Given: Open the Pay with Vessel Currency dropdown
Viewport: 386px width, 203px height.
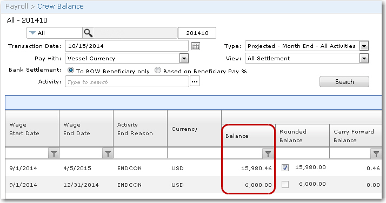Looking at the screenshot, I should pyautogui.click(x=184, y=59).
